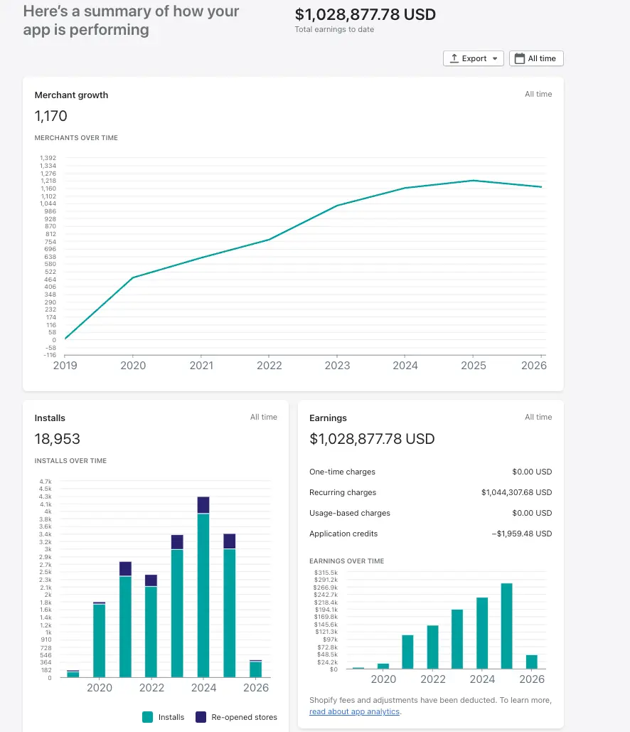Toggle the Re-opened stores legend label
Viewport: 630px width, 732px height.
coord(244,717)
